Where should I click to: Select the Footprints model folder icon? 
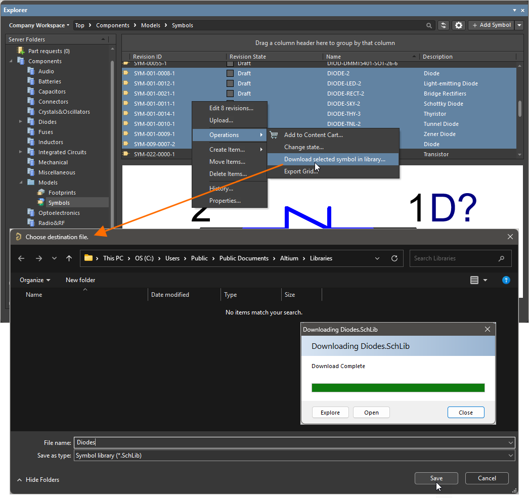point(41,193)
